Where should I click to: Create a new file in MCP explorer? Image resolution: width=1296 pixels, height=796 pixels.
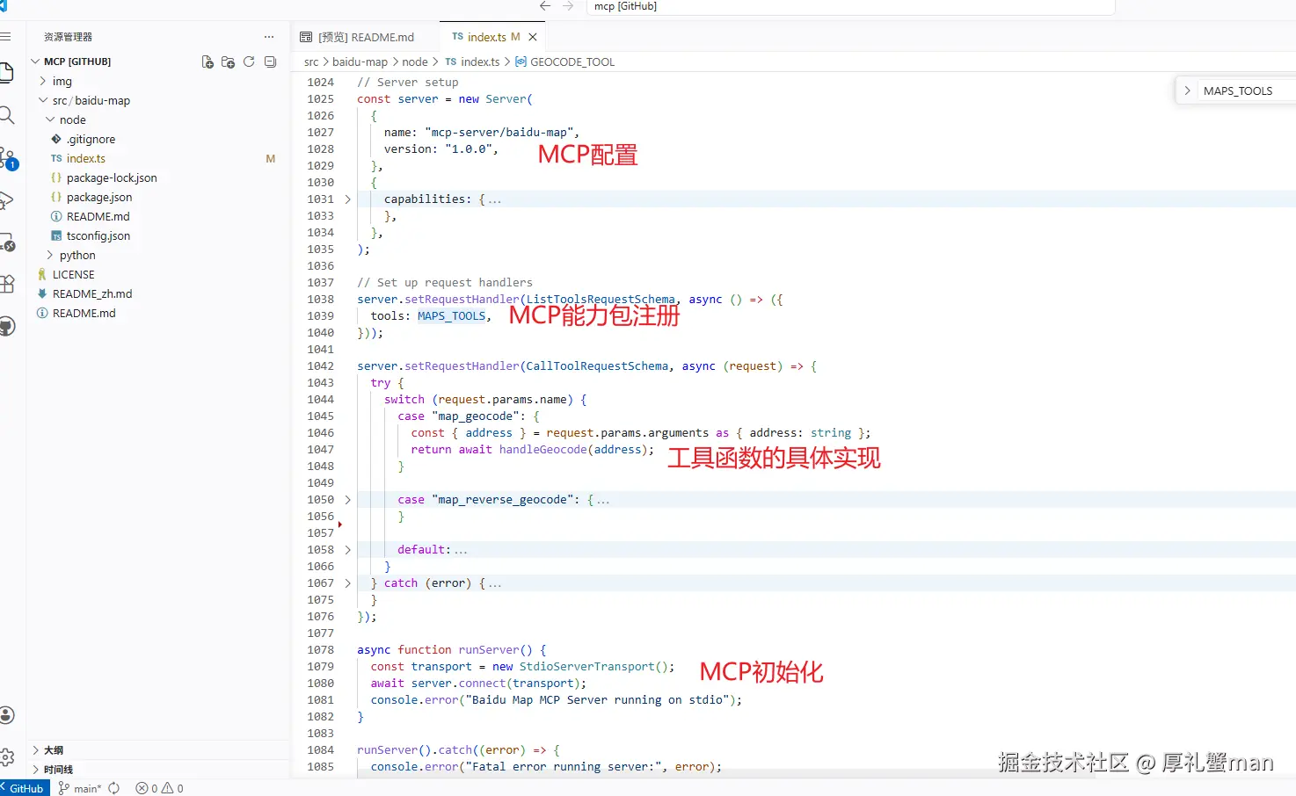[208, 62]
